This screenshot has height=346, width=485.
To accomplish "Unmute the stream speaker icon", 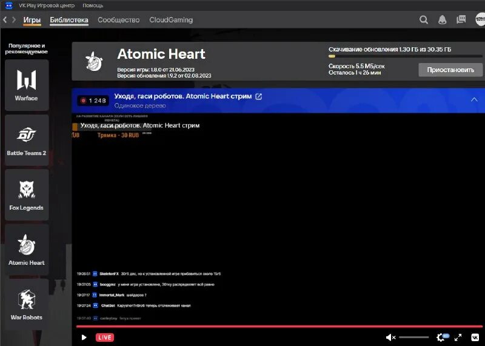I will coord(390,338).
